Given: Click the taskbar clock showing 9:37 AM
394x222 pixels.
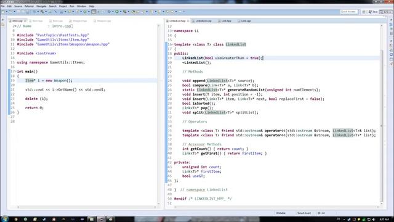Looking at the screenshot, I should (x=384, y=220).
